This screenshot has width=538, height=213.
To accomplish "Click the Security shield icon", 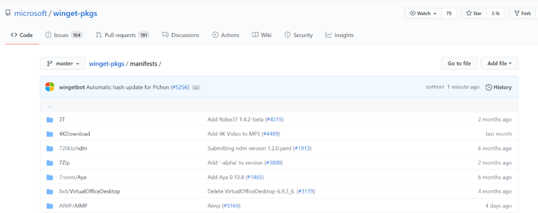I will [287, 35].
